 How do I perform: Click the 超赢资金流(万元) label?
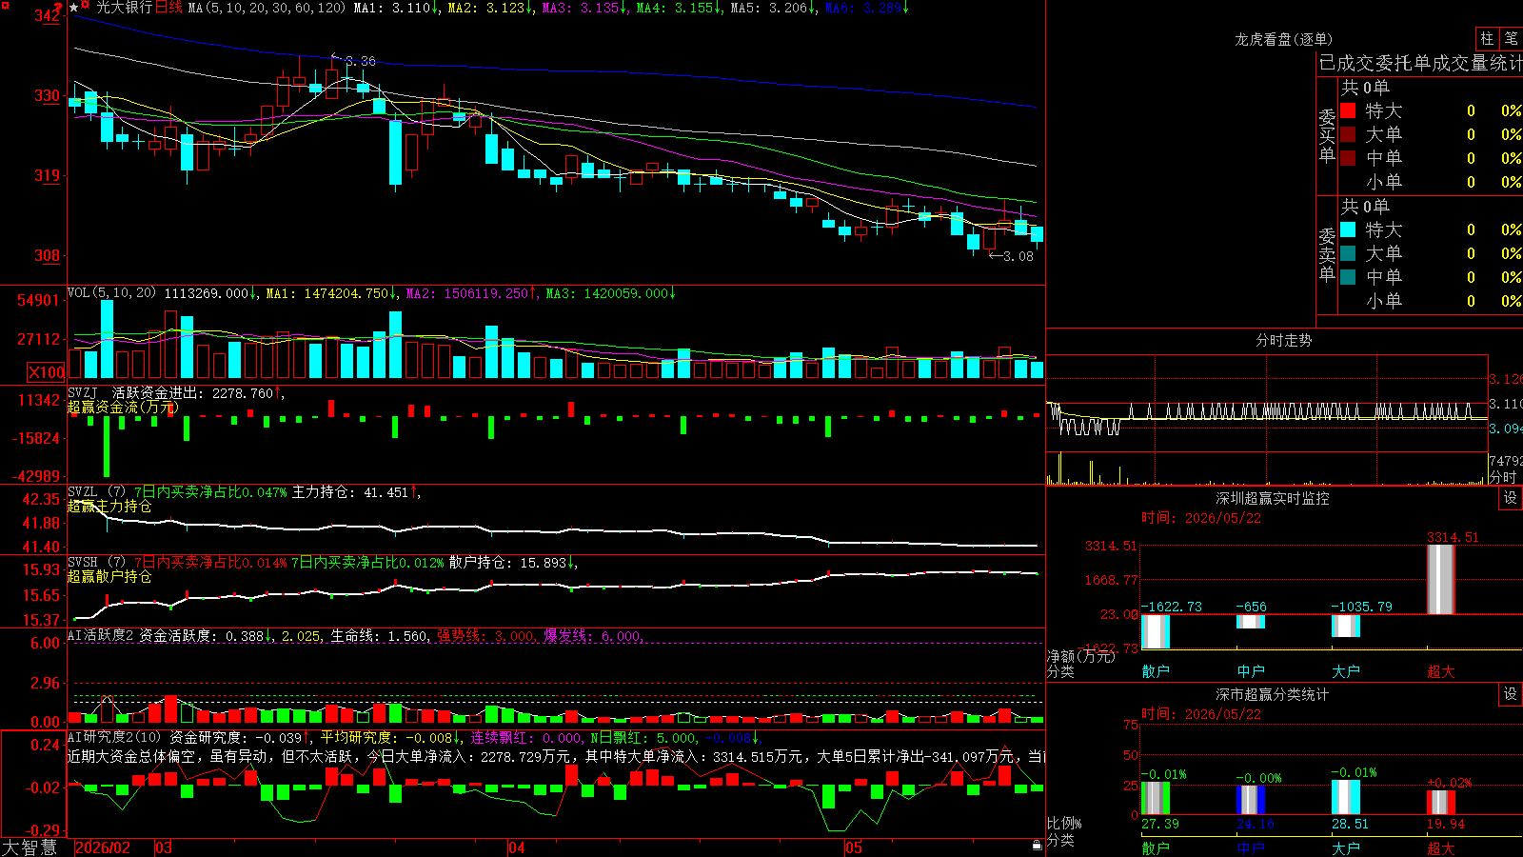tap(123, 408)
